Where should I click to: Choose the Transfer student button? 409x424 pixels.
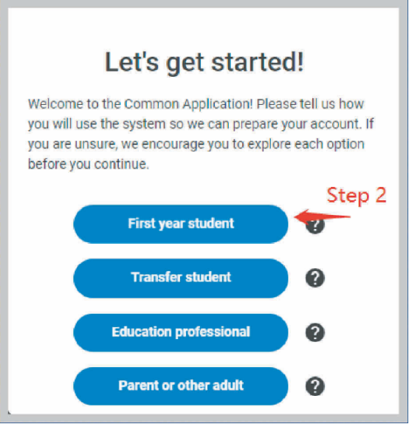pos(181,278)
